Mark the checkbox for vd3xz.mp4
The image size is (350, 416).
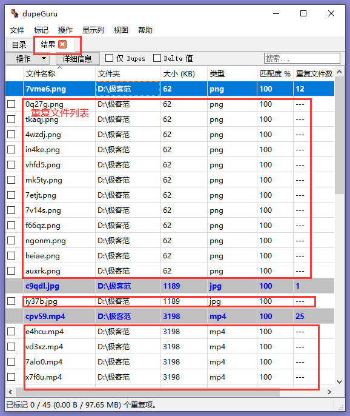click(11, 346)
